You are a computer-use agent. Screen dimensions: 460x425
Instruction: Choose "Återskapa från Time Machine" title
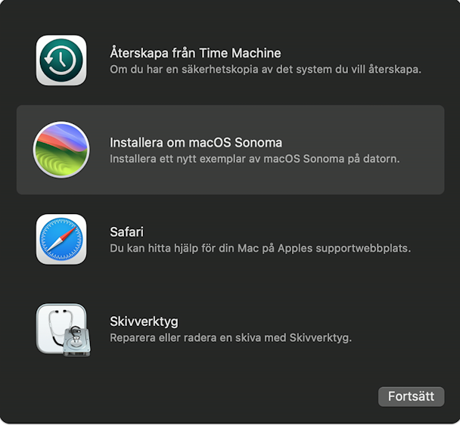(x=195, y=53)
